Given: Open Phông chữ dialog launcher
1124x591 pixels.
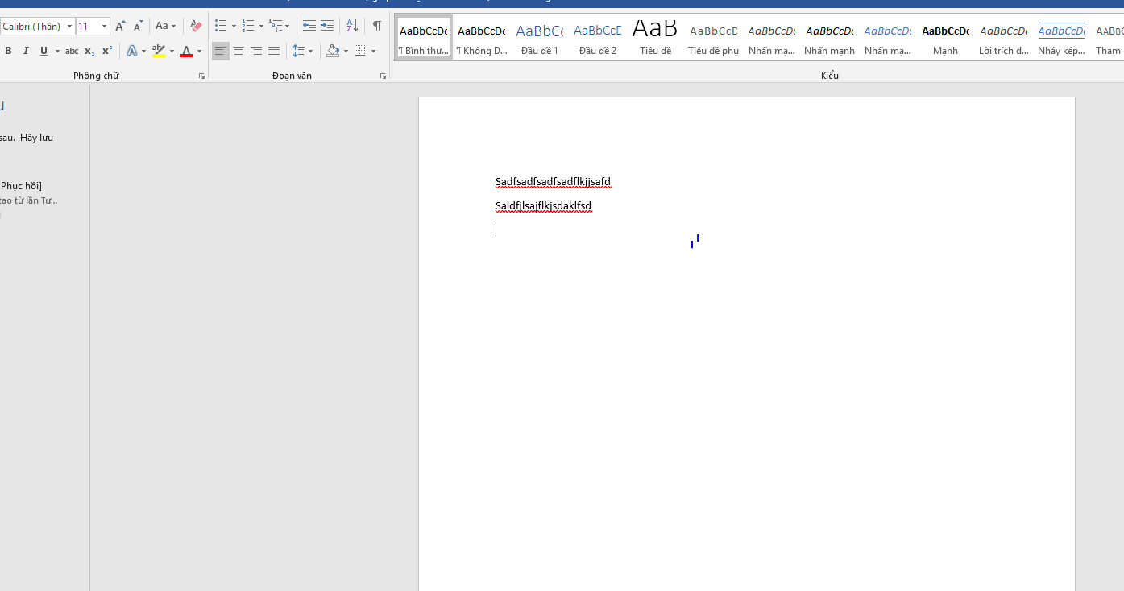Looking at the screenshot, I should (201, 76).
